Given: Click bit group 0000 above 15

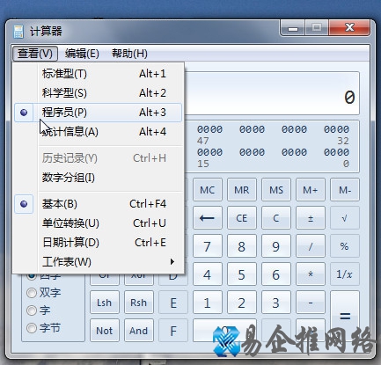Looking at the screenshot, I should click(209, 152).
